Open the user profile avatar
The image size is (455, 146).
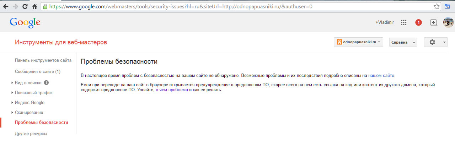click(x=448, y=22)
